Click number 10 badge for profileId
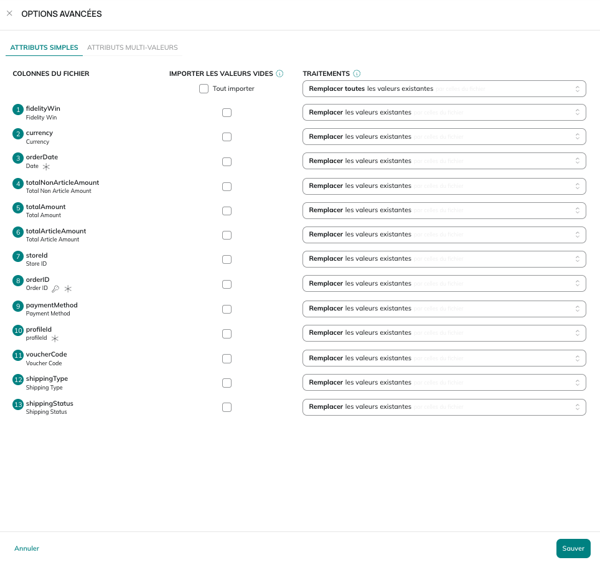 pyautogui.click(x=18, y=330)
